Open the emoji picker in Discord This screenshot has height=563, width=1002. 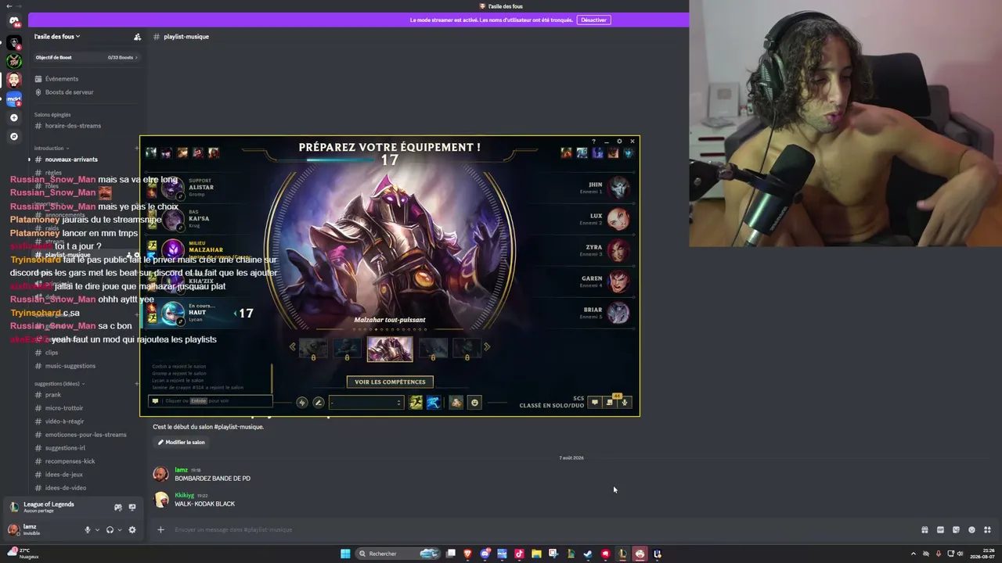click(971, 529)
